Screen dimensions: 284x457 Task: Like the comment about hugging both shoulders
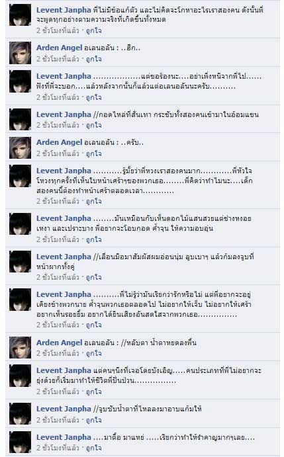click(x=94, y=125)
